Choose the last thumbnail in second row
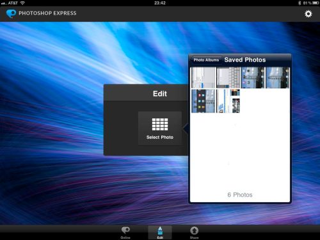320x240 pixels. (x=228, y=101)
